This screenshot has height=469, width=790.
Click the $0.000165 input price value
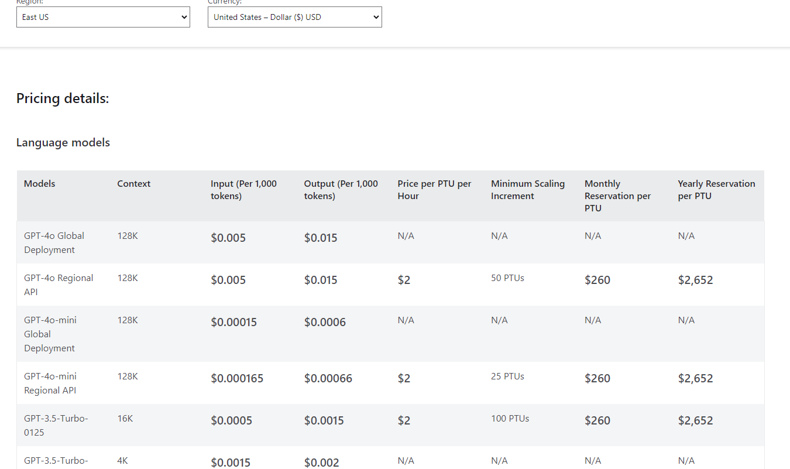point(237,378)
